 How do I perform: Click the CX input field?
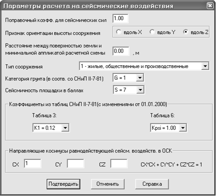(x=33, y=164)
